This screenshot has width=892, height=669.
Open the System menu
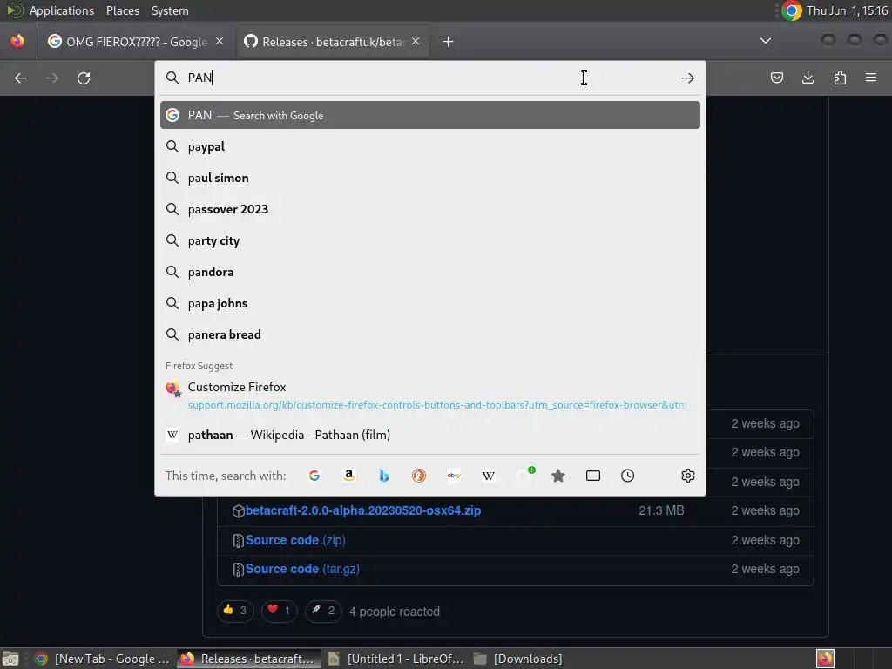[170, 10]
